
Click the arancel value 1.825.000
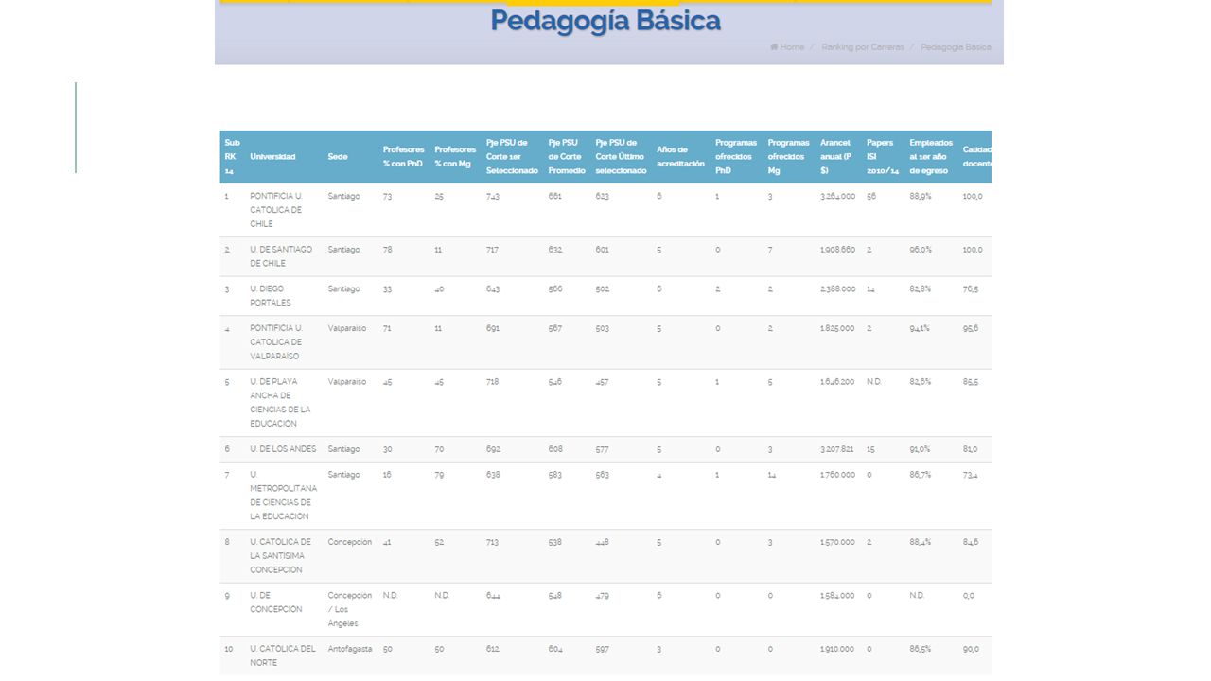pos(837,328)
